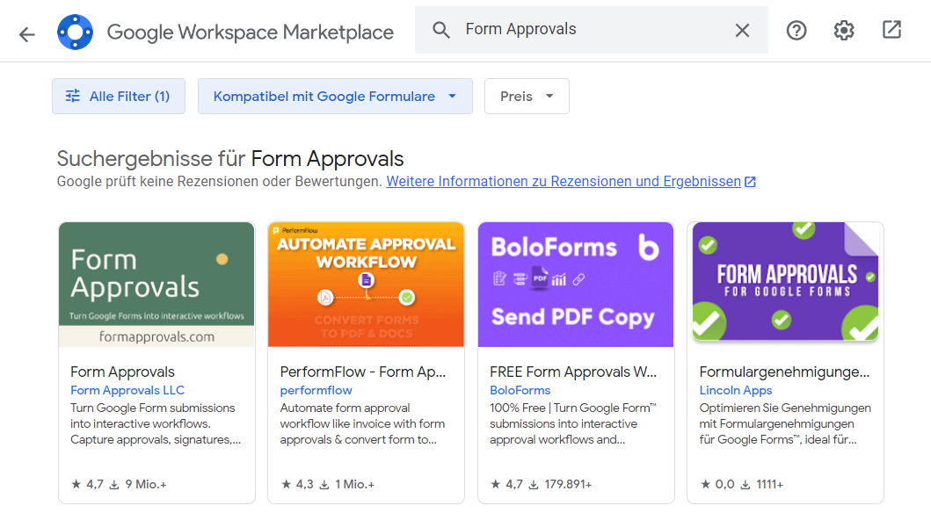
Task: Click the performflow developer link
Action: click(x=316, y=390)
